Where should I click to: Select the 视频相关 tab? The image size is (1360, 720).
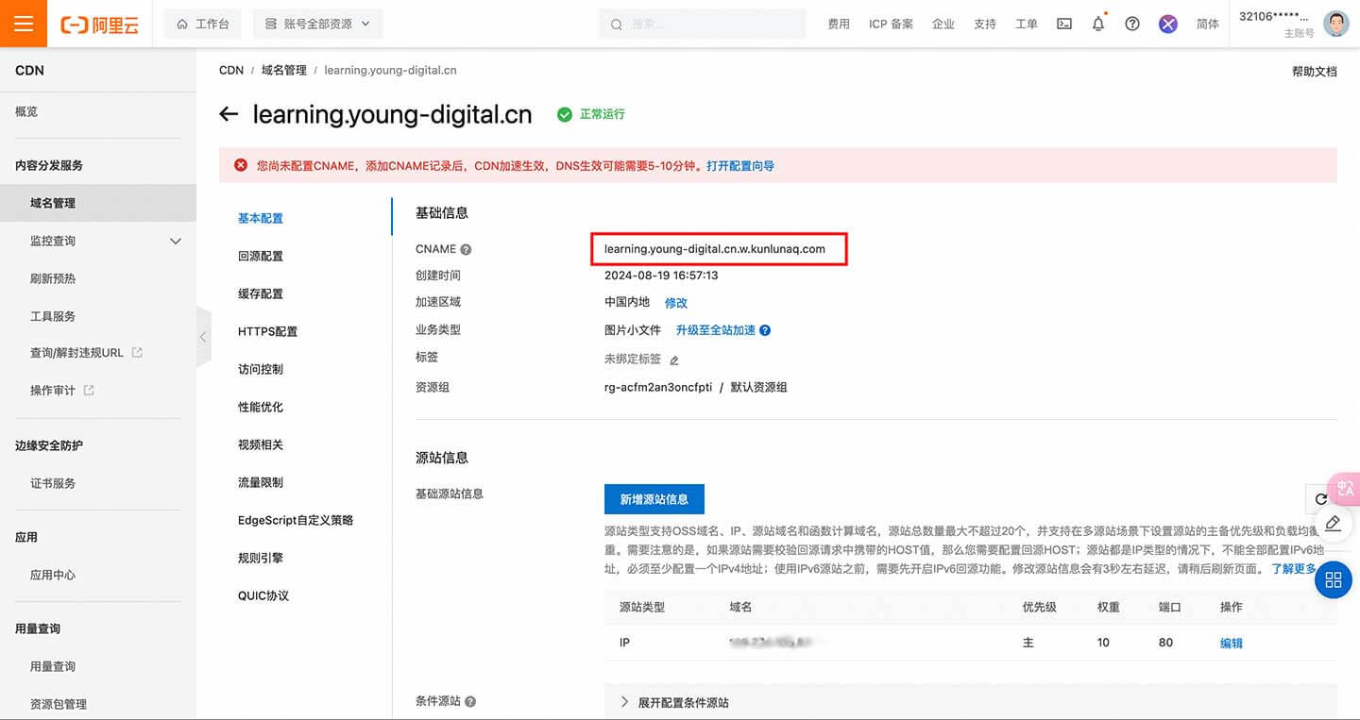click(x=261, y=444)
